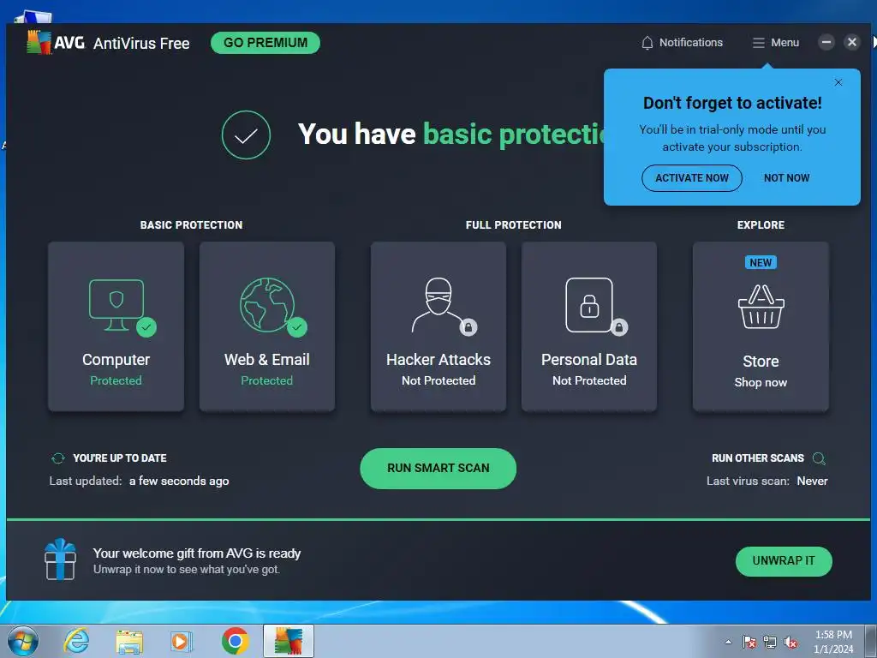Click RUN SMART SCAN button
This screenshot has width=877, height=658.
(x=438, y=469)
